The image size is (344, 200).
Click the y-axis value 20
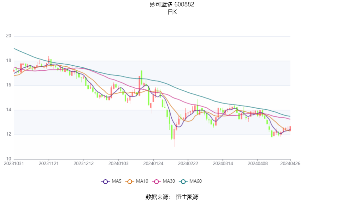[8, 36]
